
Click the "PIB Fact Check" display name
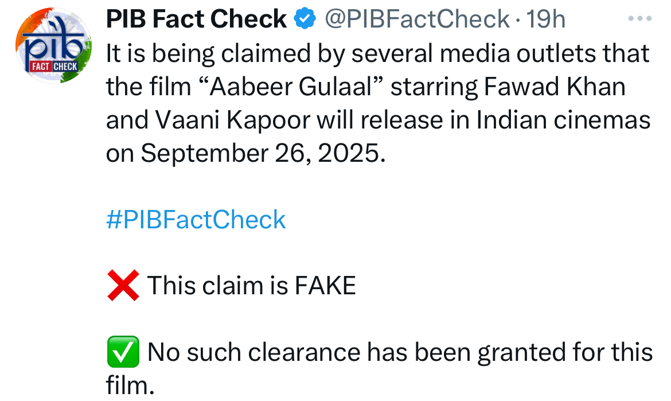pyautogui.click(x=196, y=20)
